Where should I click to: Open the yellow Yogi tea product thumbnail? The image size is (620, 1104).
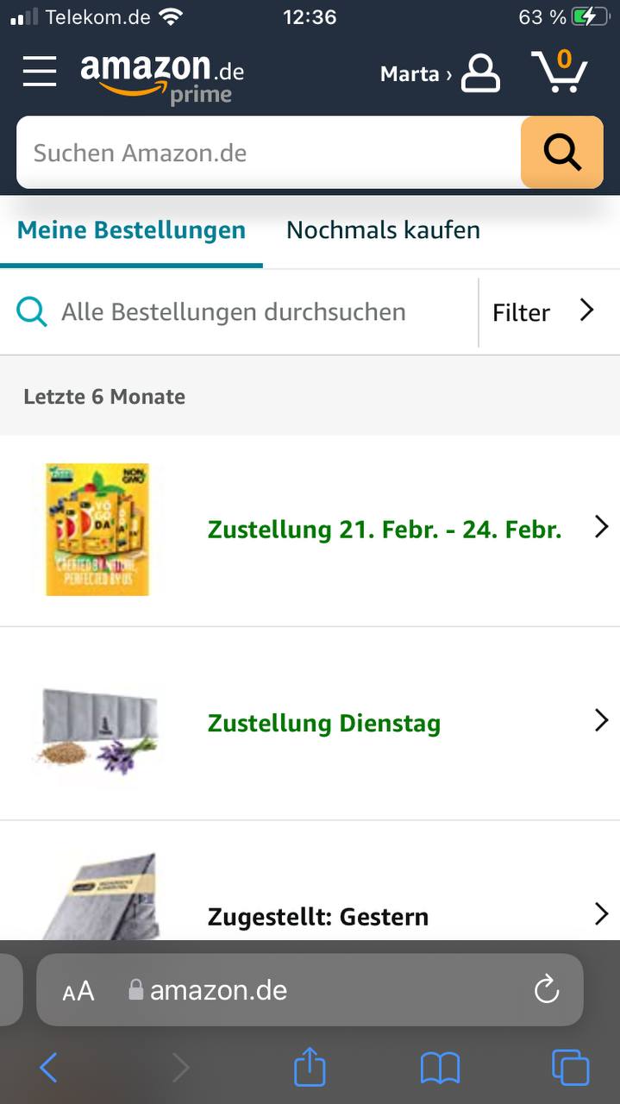(97, 529)
